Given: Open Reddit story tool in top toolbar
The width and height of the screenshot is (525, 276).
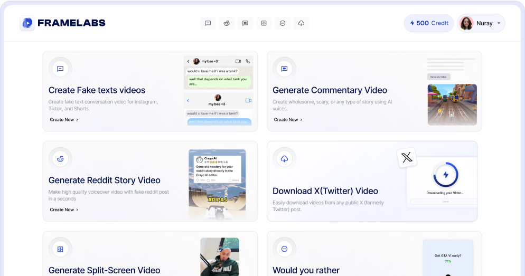Looking at the screenshot, I should pos(227,23).
